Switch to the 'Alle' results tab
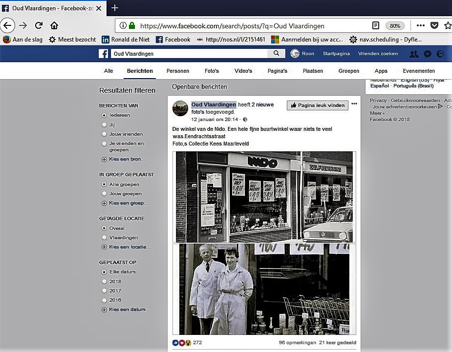This screenshot has width=452, height=352. pos(108,71)
